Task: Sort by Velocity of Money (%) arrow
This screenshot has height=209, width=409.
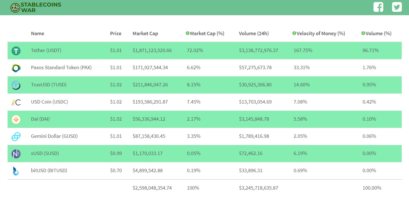Action: pyautogui.click(x=294, y=33)
